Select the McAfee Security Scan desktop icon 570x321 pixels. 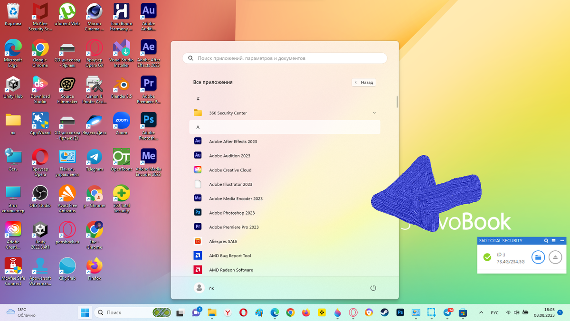pyautogui.click(x=40, y=17)
